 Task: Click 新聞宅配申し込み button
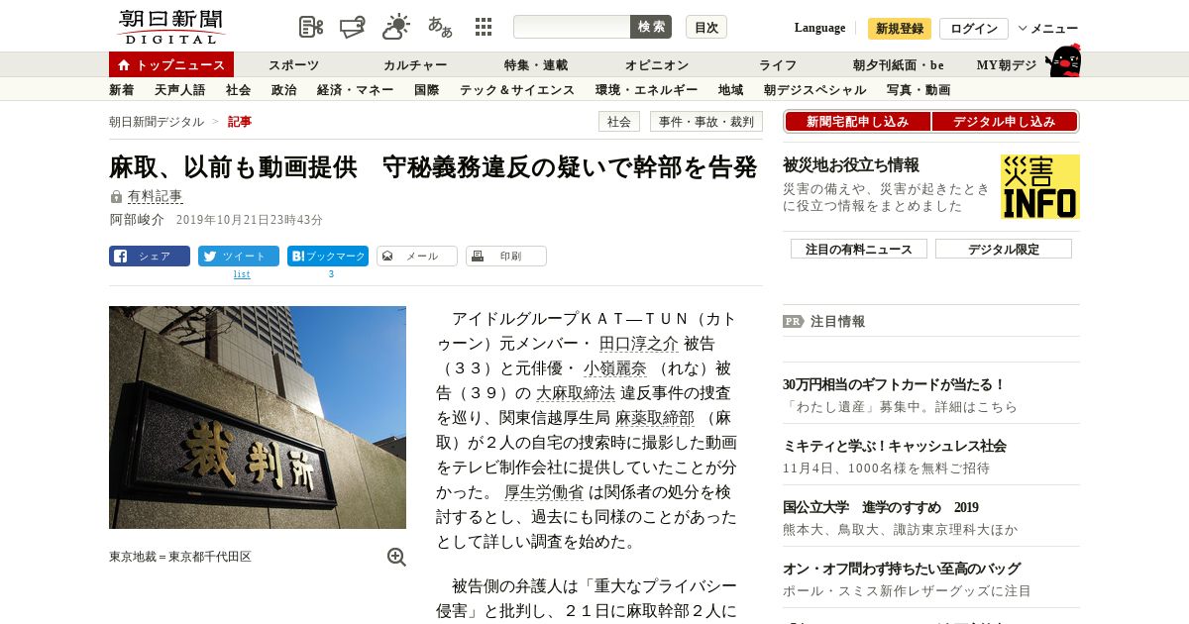coord(857,122)
